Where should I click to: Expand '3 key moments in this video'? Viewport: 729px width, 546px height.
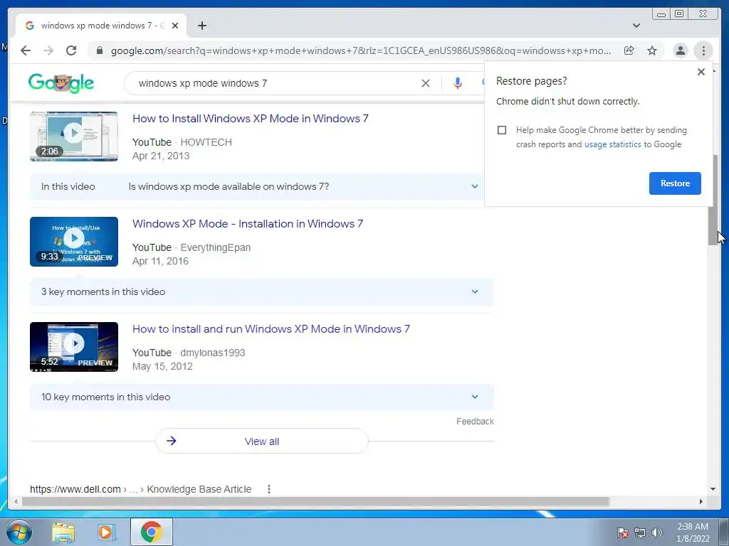click(x=261, y=292)
